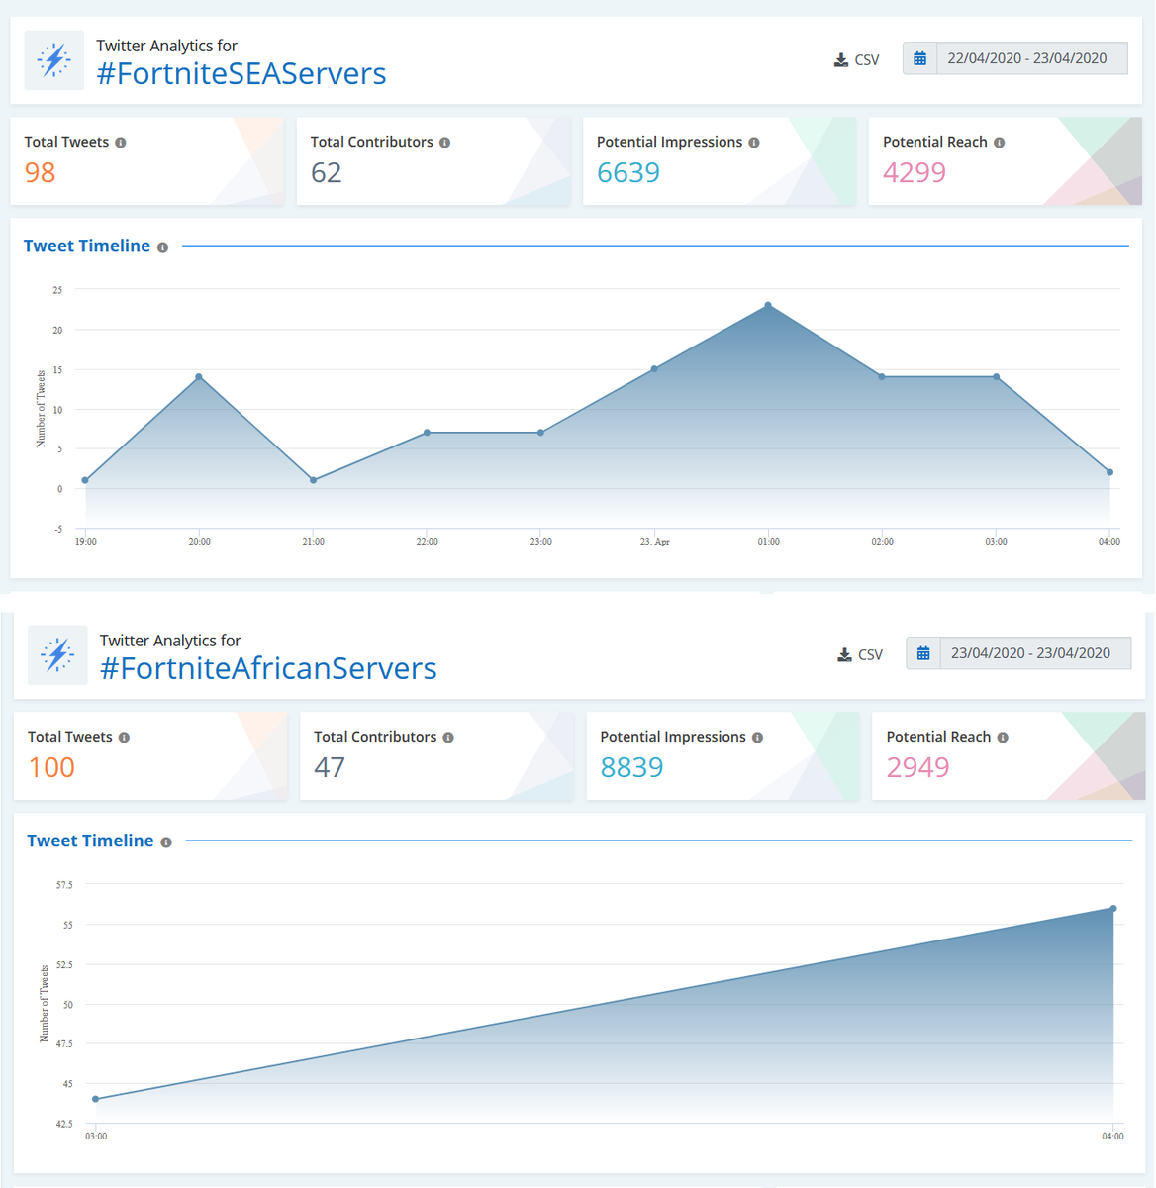Click info icon beside Potential Impressions 6639

click(754, 143)
